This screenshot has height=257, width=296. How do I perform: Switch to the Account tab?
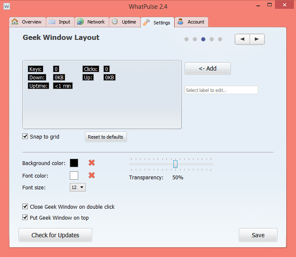click(x=191, y=22)
